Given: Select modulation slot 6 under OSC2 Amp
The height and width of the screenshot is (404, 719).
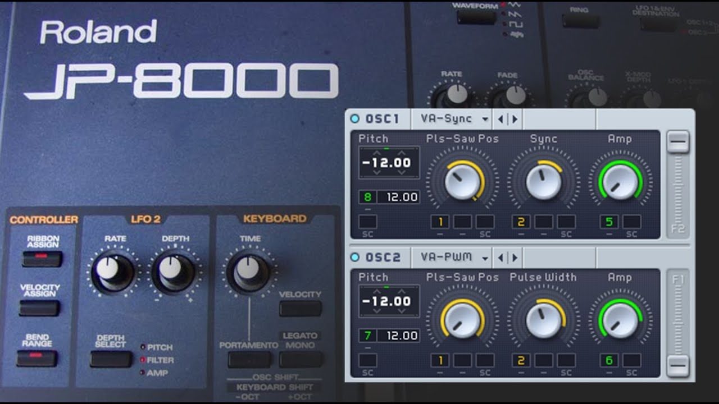Looking at the screenshot, I should 609,360.
